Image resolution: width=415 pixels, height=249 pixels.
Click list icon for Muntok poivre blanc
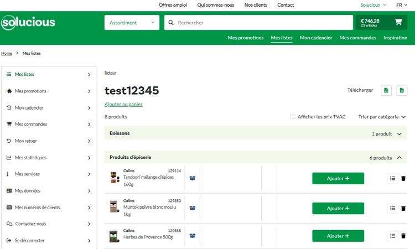(392, 208)
